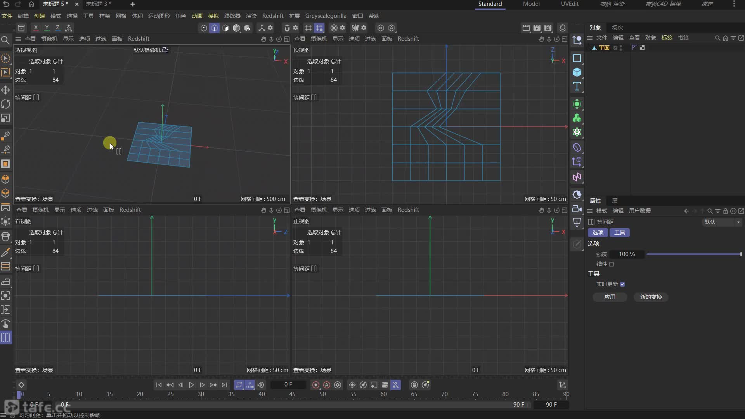Click the camera icon in right palette

(577, 209)
